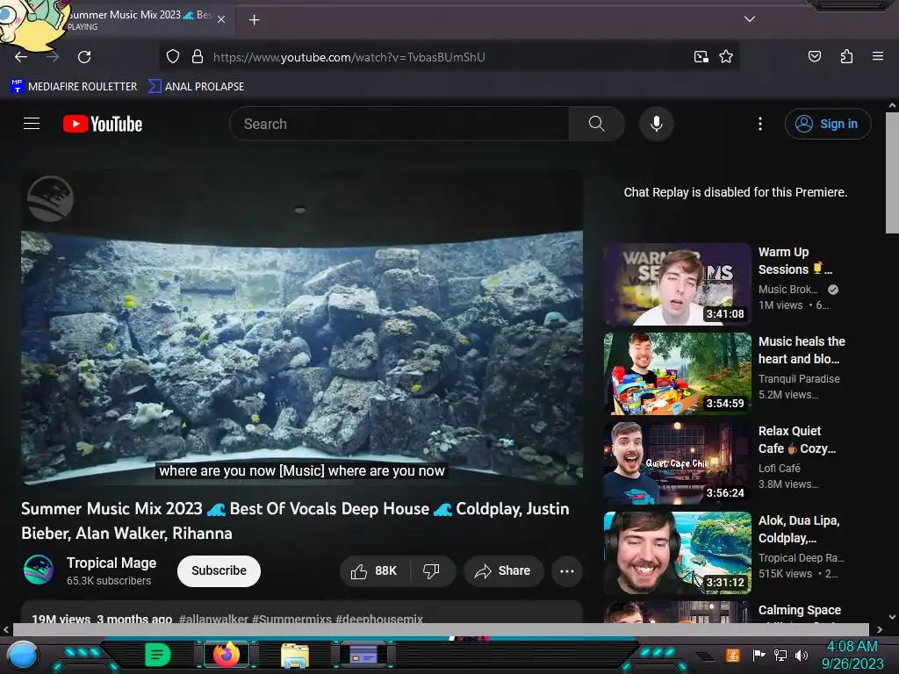Search with your voice microphone button
This screenshot has height=674, width=899.
pos(657,124)
